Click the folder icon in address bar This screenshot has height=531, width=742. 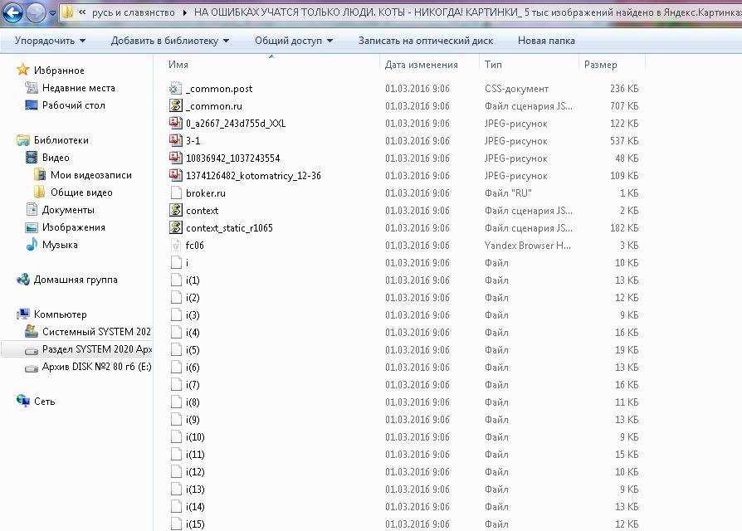68,12
